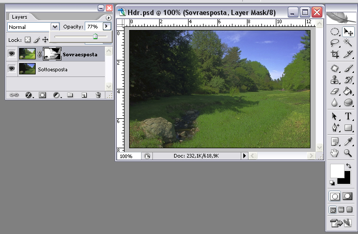
Task: Select the Move tool
Action: coord(348,32)
